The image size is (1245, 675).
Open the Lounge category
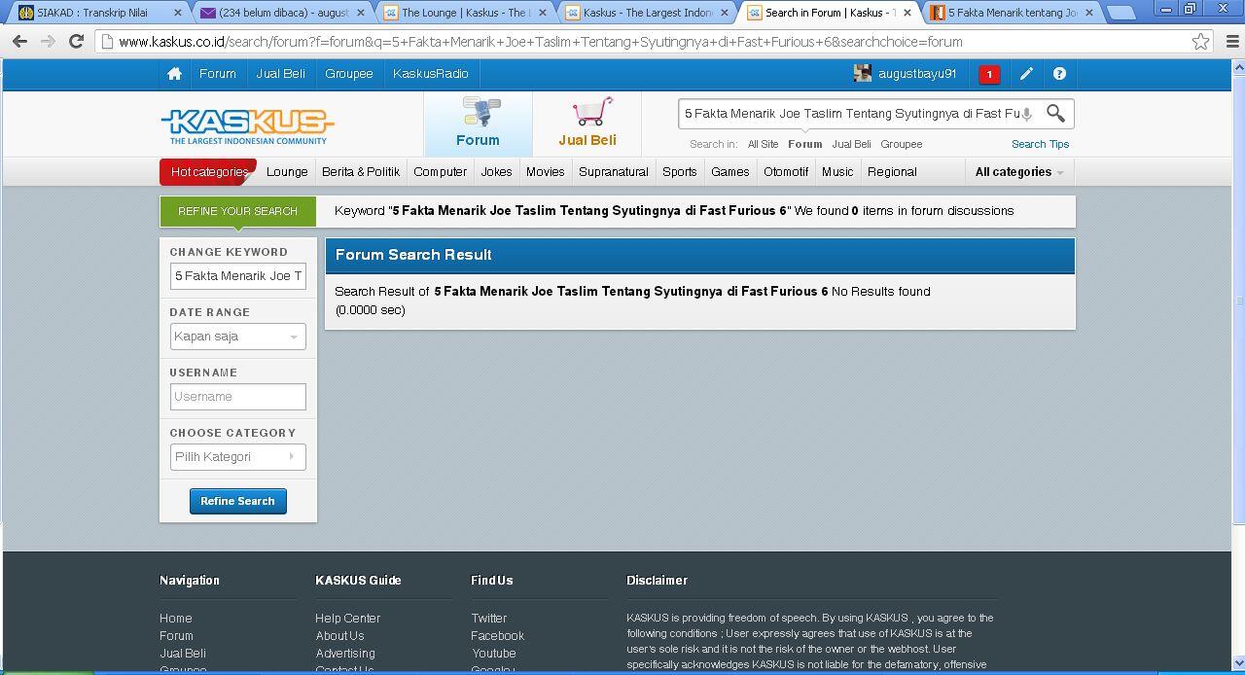(287, 172)
